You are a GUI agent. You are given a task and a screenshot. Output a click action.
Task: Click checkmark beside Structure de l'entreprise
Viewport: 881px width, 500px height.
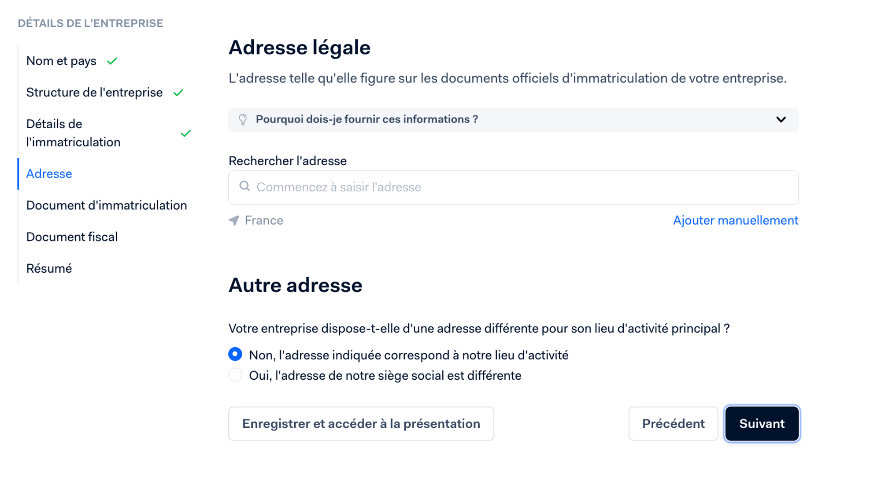coord(178,93)
